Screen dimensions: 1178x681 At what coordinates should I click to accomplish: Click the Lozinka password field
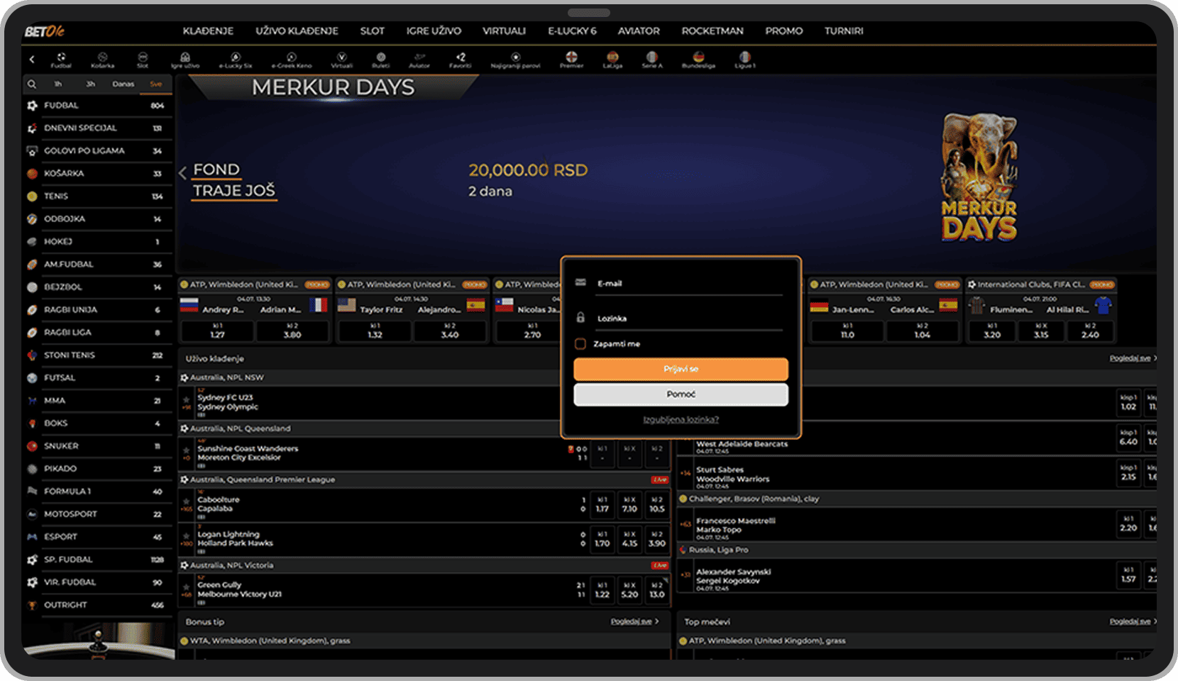689,319
